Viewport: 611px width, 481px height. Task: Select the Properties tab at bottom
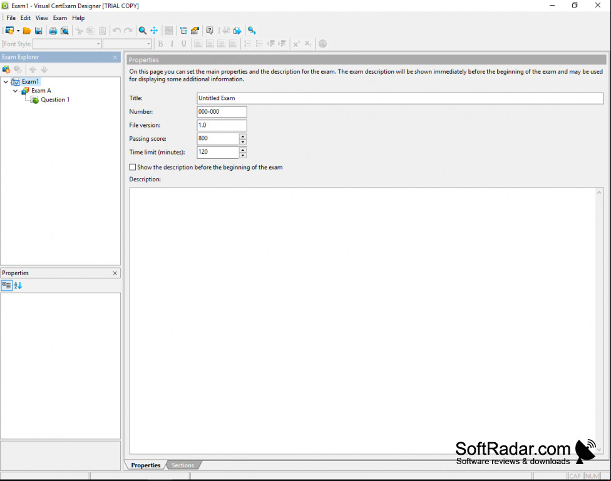point(146,465)
